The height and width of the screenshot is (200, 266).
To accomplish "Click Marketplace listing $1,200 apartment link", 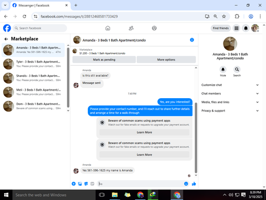I will click(102, 53).
